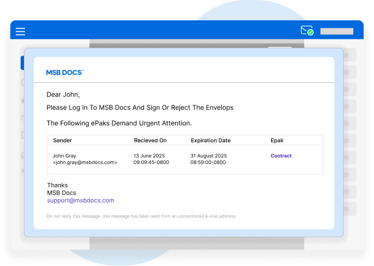Click the Sender column header
The image size is (374, 266).
[x=63, y=141]
